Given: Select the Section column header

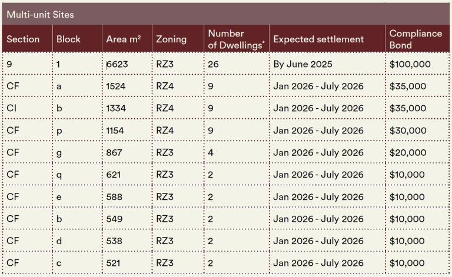Looking at the screenshot, I should tap(23, 39).
